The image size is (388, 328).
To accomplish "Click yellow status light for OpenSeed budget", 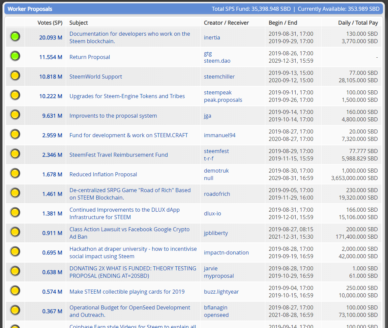I will [15, 310].
